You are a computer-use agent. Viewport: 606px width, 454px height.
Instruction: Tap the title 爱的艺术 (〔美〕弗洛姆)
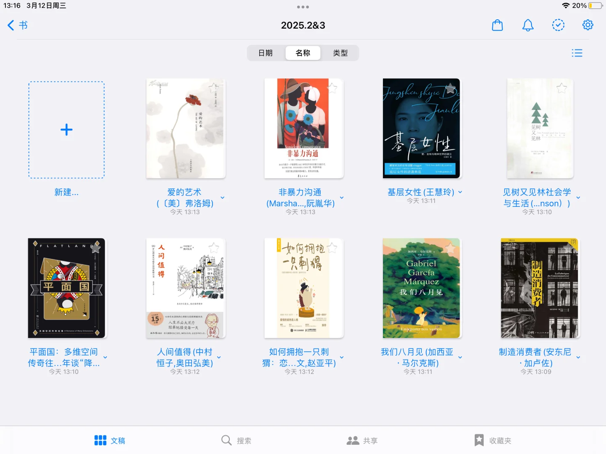184,198
